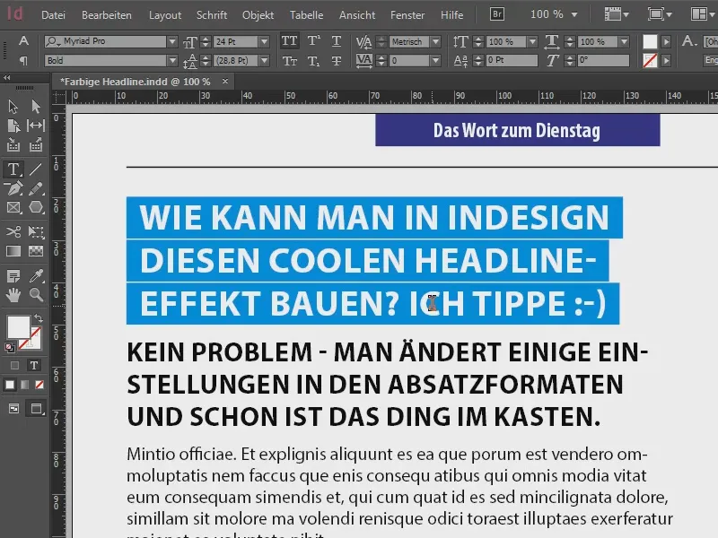Viewport: 718px width, 538px height.
Task: Click the fill color swatch in toolbox
Action: click(x=18, y=326)
